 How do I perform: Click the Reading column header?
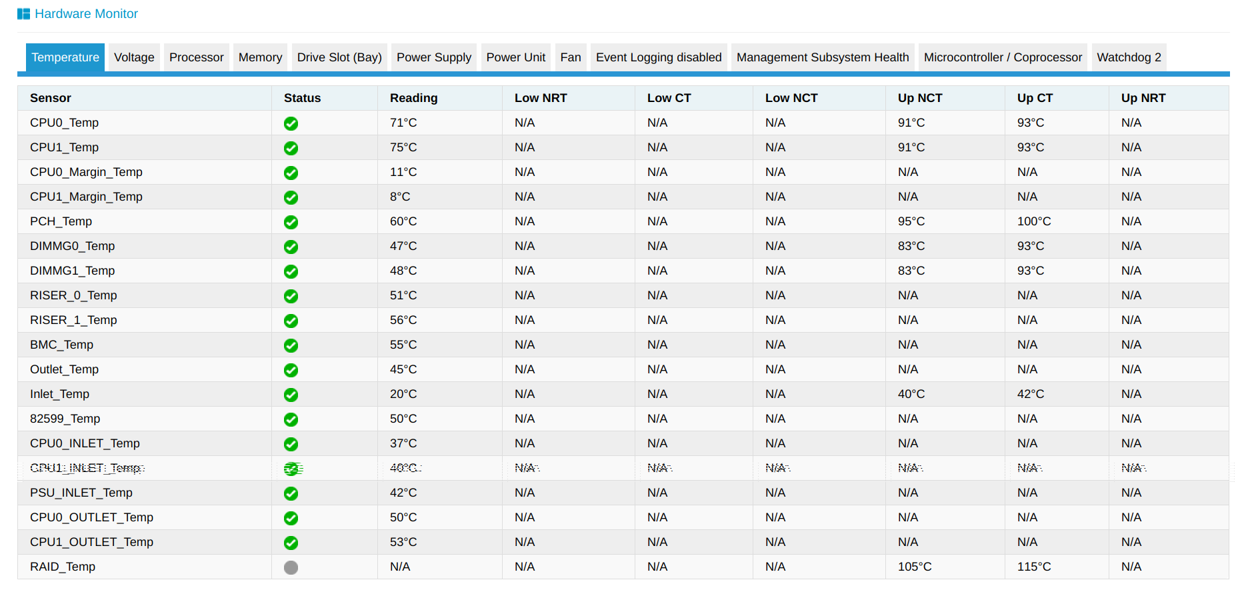[x=413, y=98]
